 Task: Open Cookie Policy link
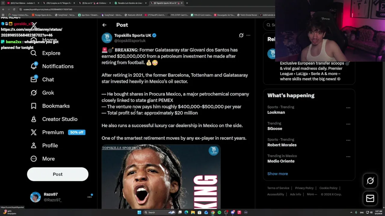(328, 188)
